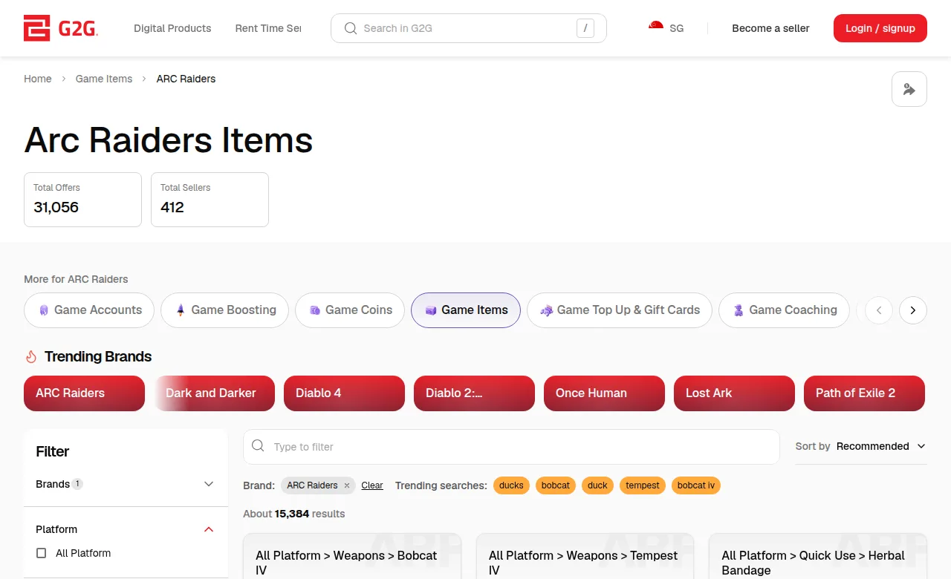
Task: Click the Total Offers 31,056 box
Action: 82,200
